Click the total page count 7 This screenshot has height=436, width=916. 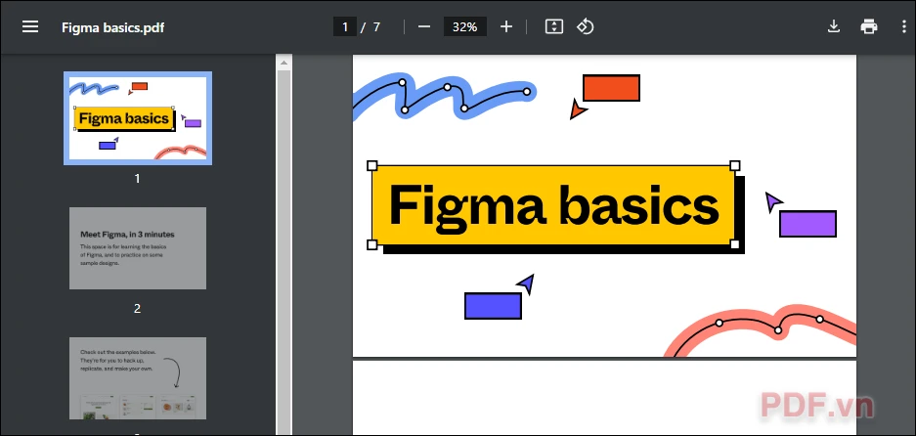[376, 27]
